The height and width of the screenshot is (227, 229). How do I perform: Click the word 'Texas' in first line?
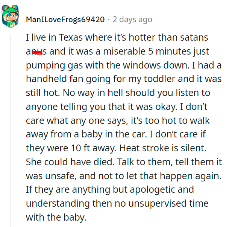coord(71,37)
